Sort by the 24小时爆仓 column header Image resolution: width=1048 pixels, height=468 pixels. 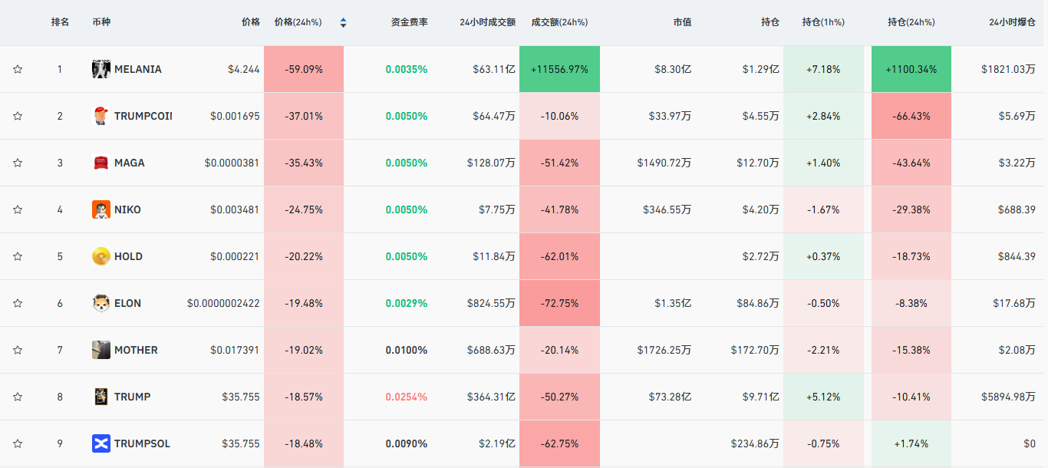1012,22
